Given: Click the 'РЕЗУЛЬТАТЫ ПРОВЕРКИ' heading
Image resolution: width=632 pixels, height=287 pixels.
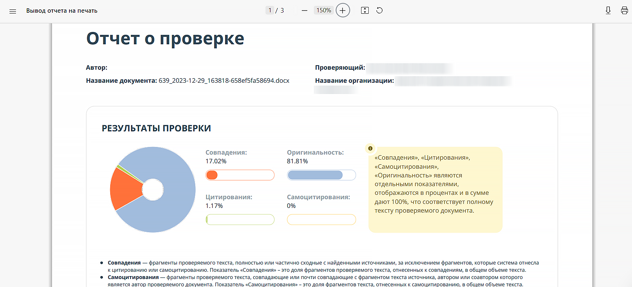Looking at the screenshot, I should (156, 128).
